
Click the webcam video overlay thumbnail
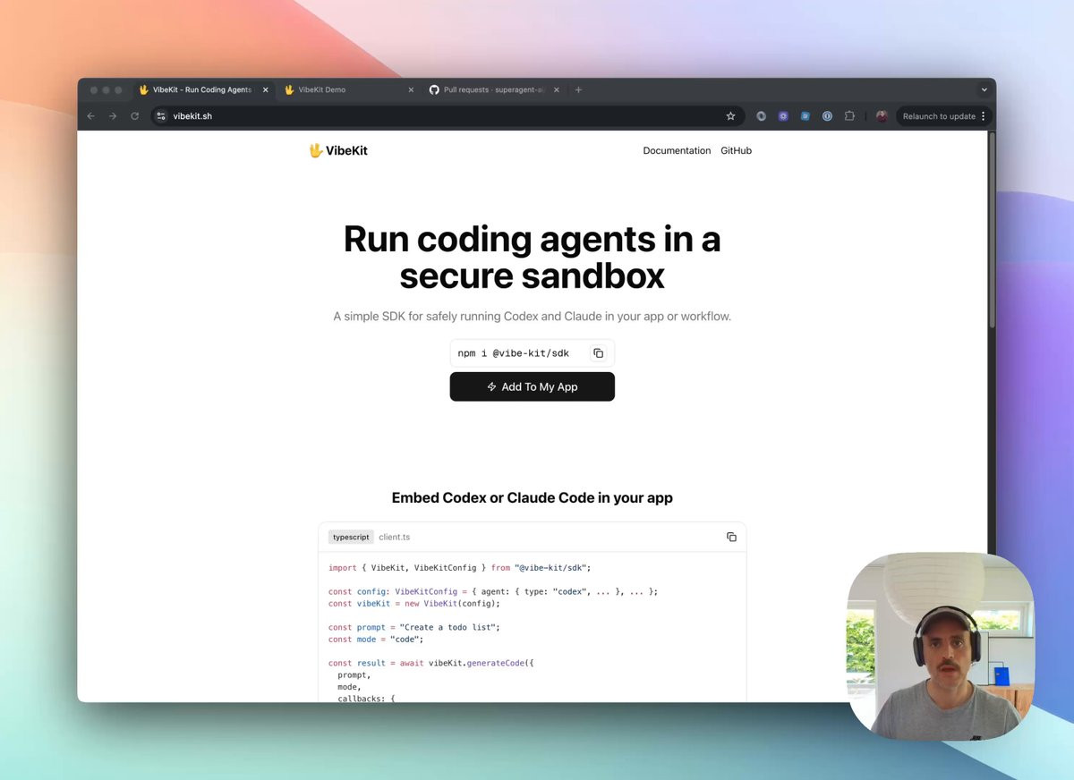tap(941, 646)
